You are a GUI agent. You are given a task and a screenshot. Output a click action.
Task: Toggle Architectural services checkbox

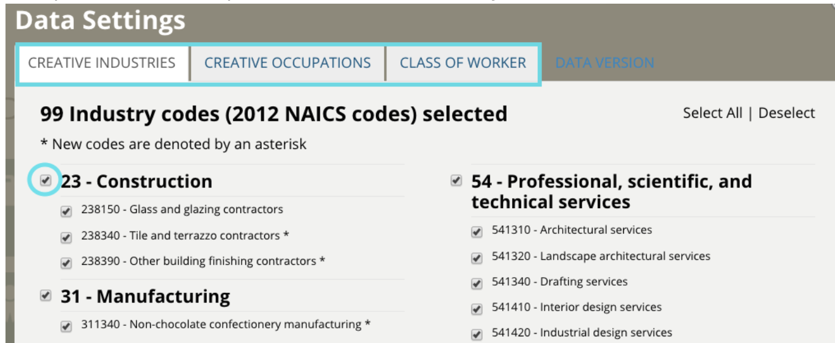[x=477, y=232]
